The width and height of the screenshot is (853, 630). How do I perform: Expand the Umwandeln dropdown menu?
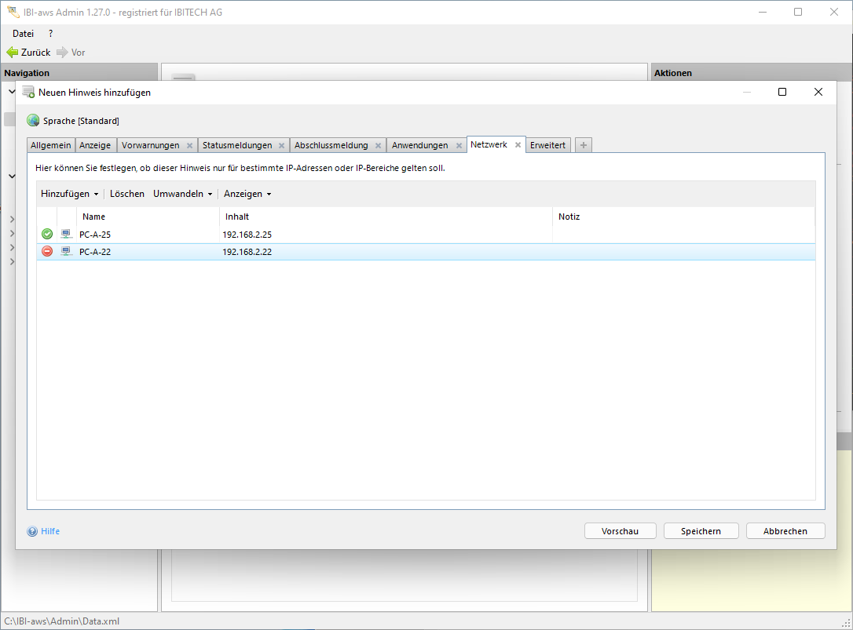(x=182, y=194)
